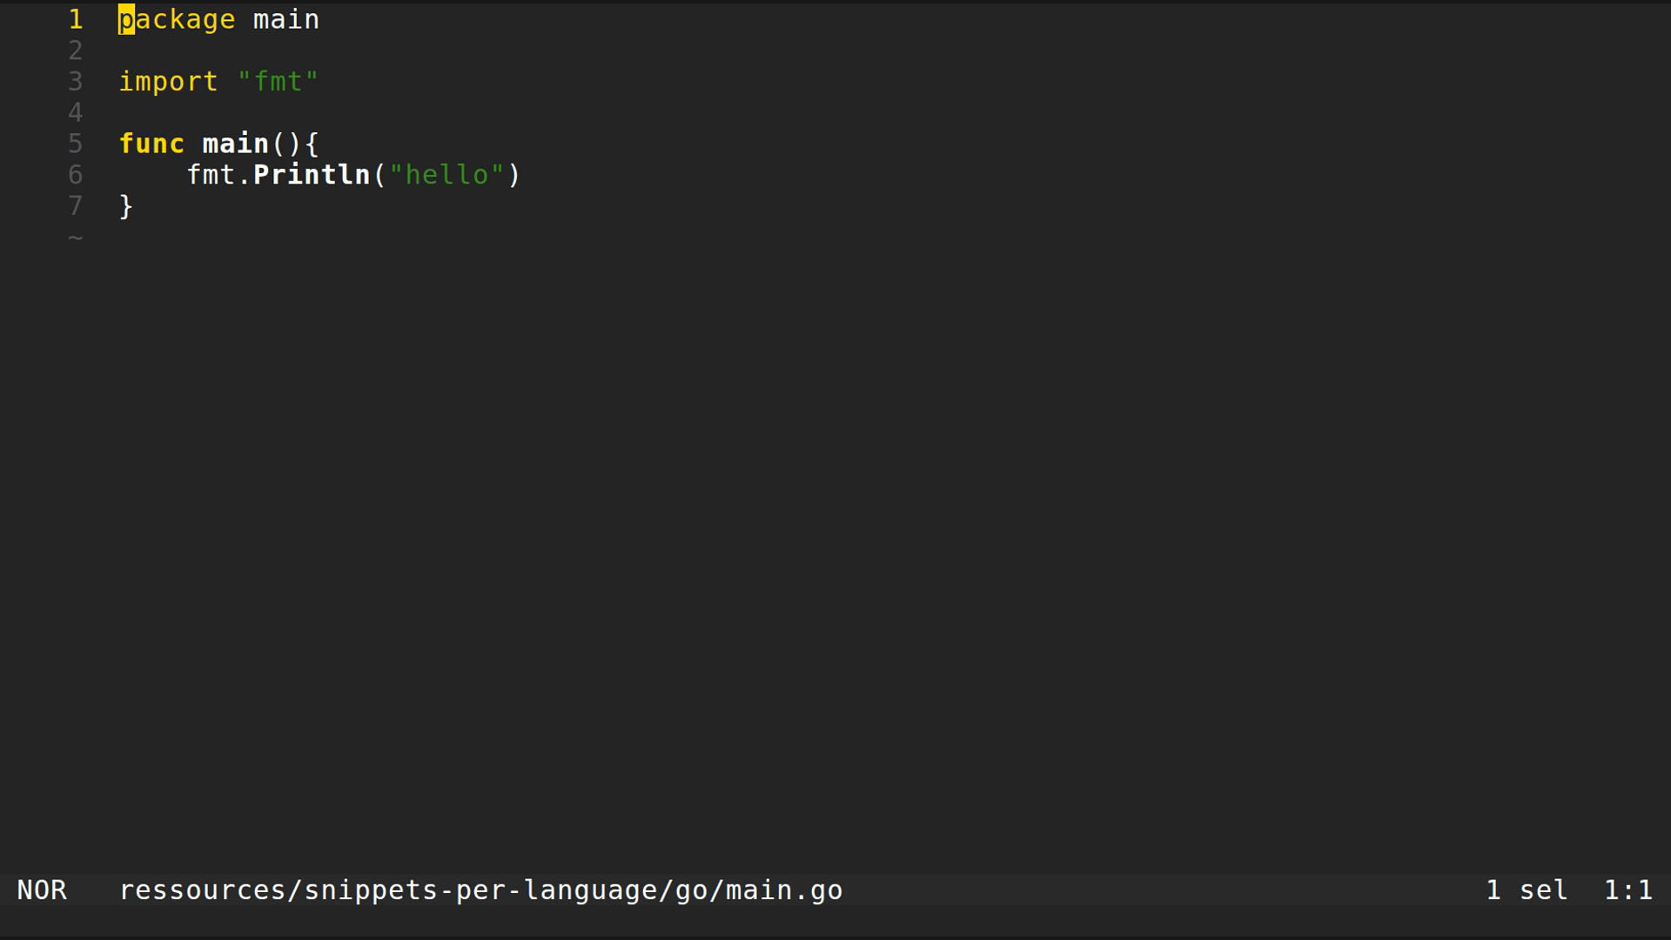This screenshot has height=940, width=1671.
Task: Click line number 1 in the gutter
Action: (76, 19)
